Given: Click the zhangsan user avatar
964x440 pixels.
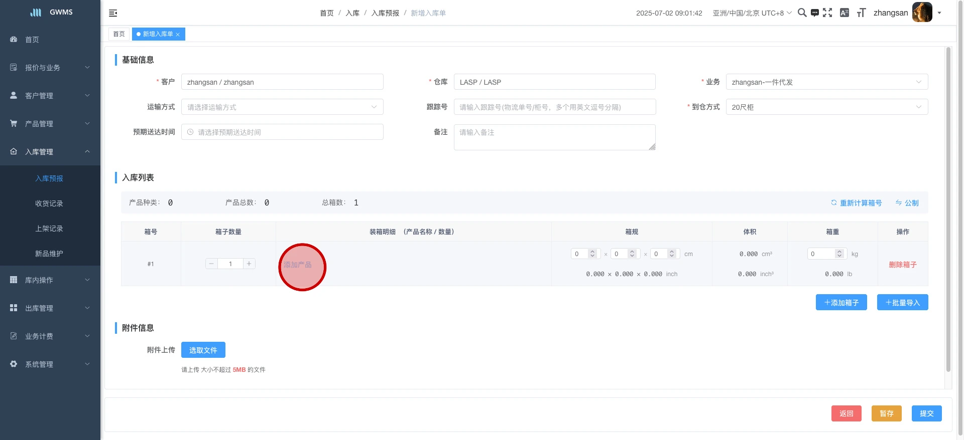Looking at the screenshot, I should 922,13.
